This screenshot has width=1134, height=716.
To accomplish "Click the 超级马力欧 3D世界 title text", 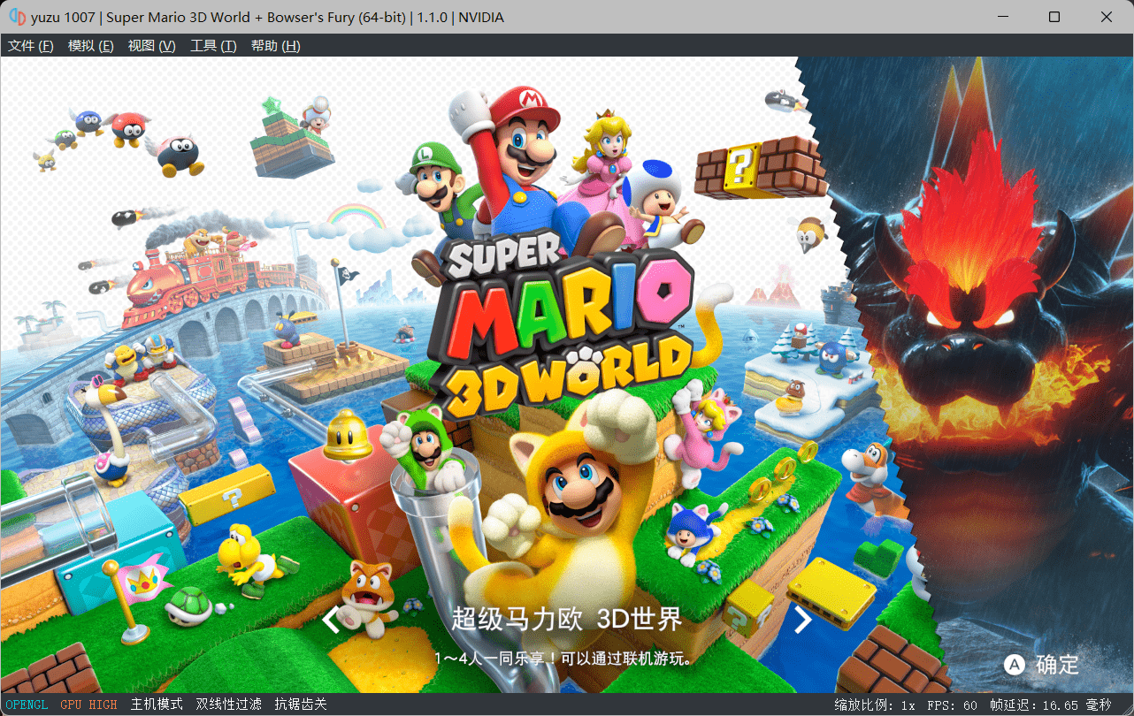I will 567,619.
